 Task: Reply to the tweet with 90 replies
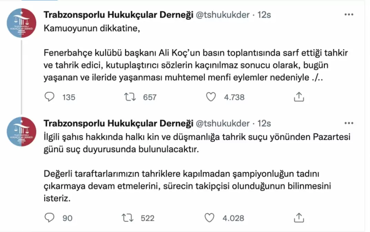50,218
